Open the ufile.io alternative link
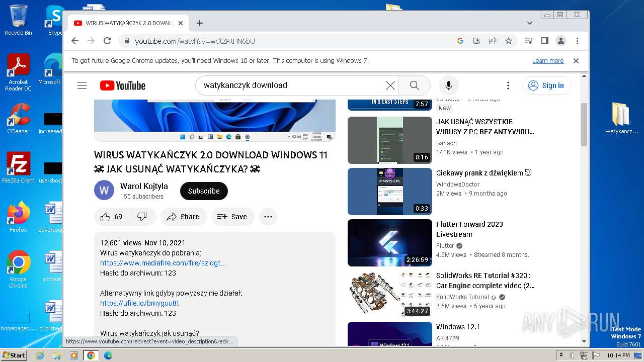The height and width of the screenshot is (362, 644). click(139, 303)
